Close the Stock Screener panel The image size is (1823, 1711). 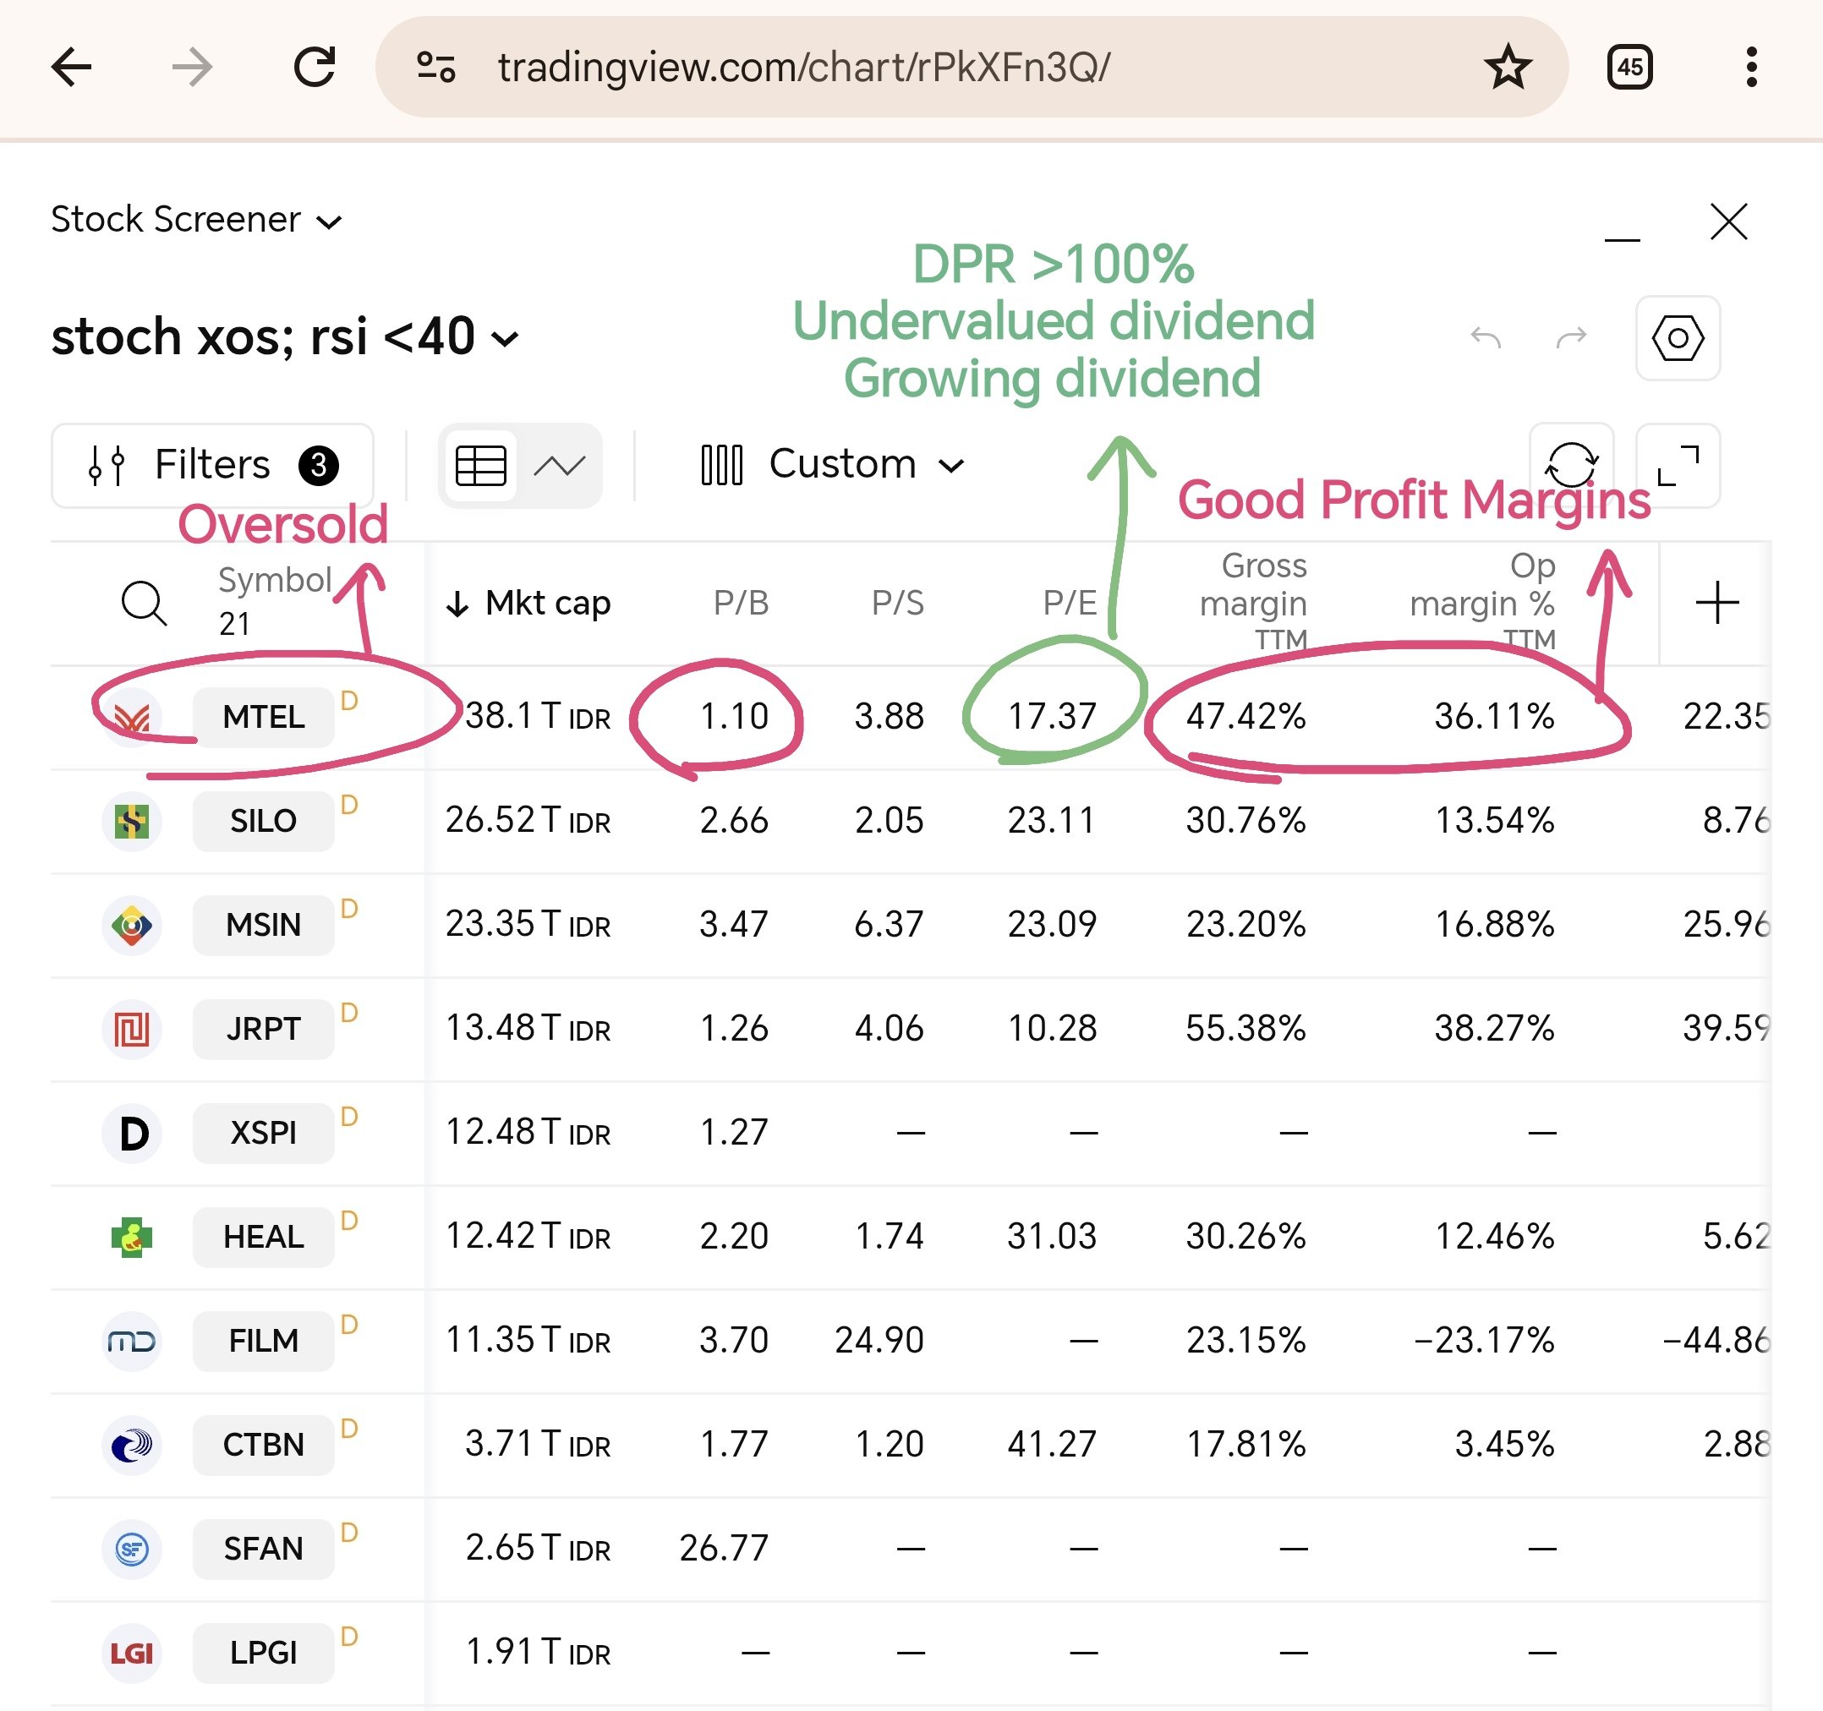1728,221
